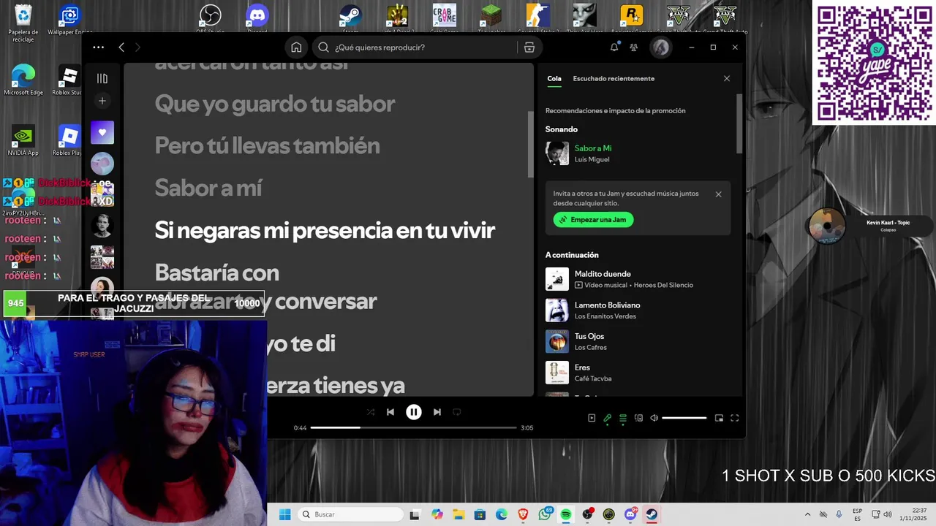The width and height of the screenshot is (936, 526).
Task: Open Los Enanitos Verdes artist link
Action: (x=605, y=316)
